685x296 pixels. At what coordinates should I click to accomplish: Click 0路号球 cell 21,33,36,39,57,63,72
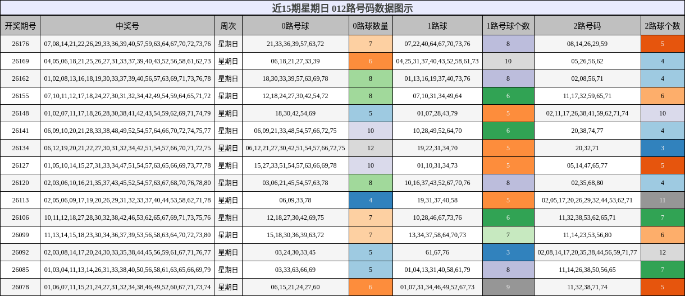pyautogui.click(x=295, y=44)
